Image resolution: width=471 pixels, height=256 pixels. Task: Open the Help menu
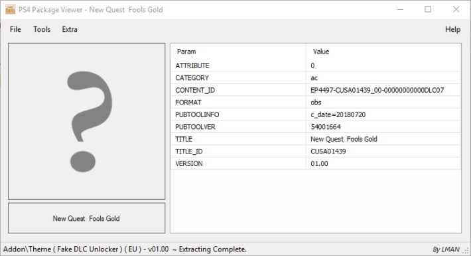(452, 29)
